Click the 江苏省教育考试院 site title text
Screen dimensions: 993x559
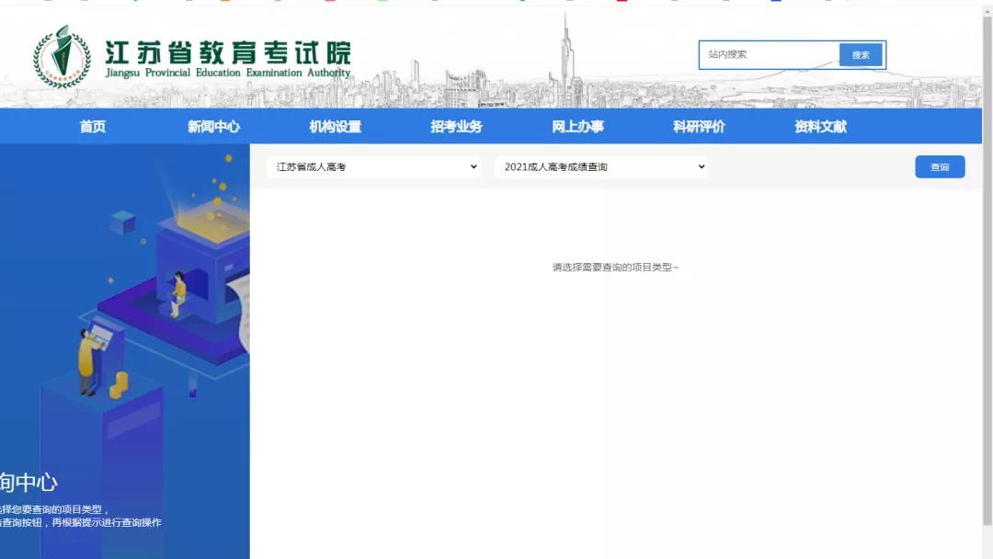(227, 52)
